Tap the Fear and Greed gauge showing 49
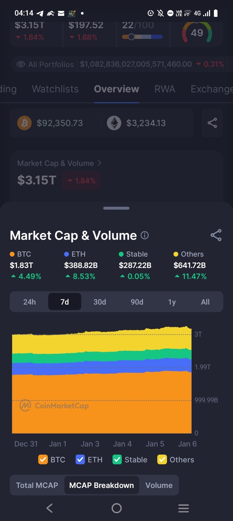This screenshot has height=521, width=233. (x=197, y=32)
